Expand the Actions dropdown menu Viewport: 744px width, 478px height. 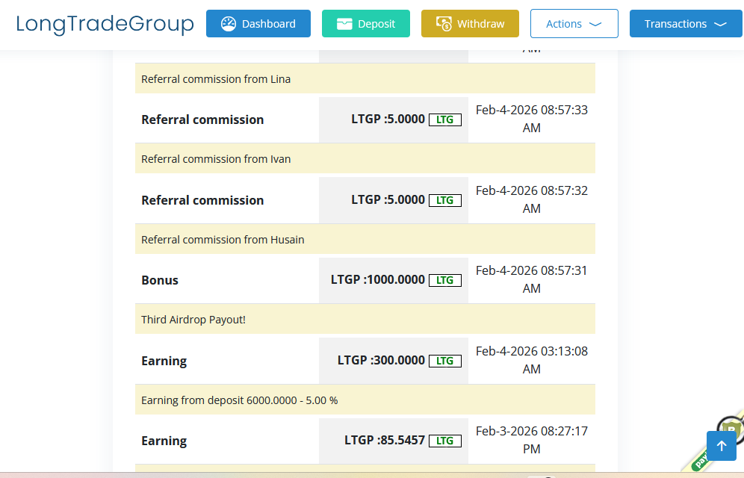[x=574, y=24]
